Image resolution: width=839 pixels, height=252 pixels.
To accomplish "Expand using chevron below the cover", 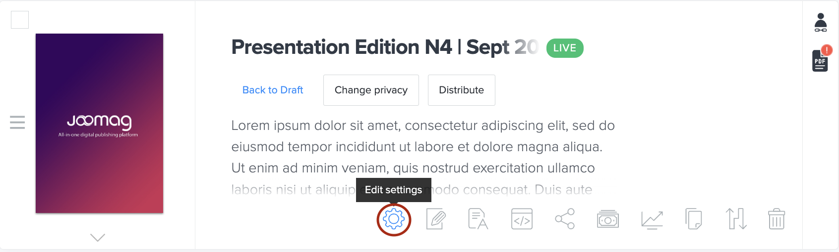I will 98,238.
